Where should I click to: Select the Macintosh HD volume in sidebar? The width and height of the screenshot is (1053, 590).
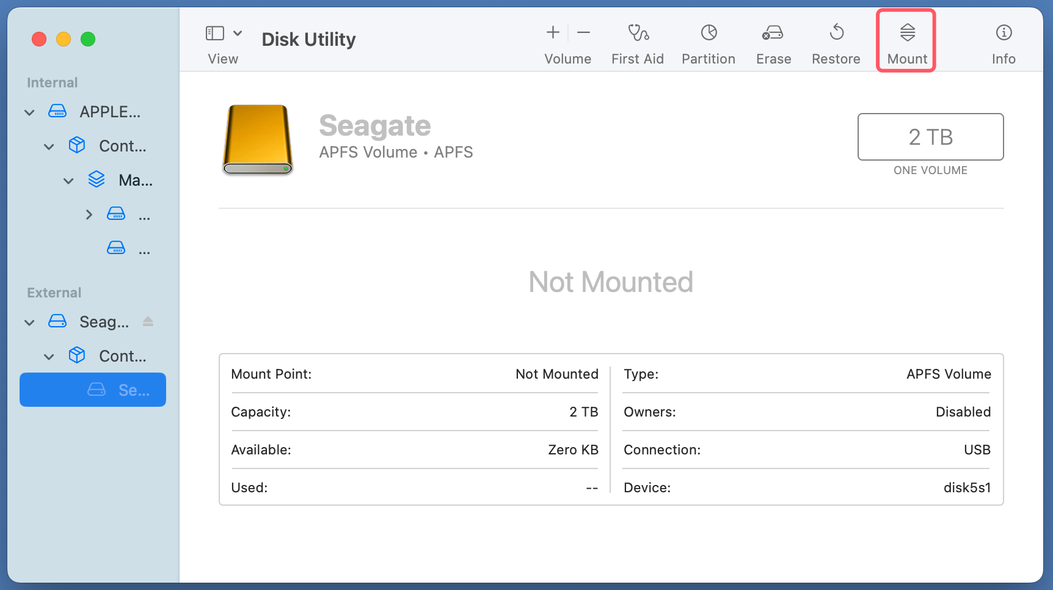134,180
